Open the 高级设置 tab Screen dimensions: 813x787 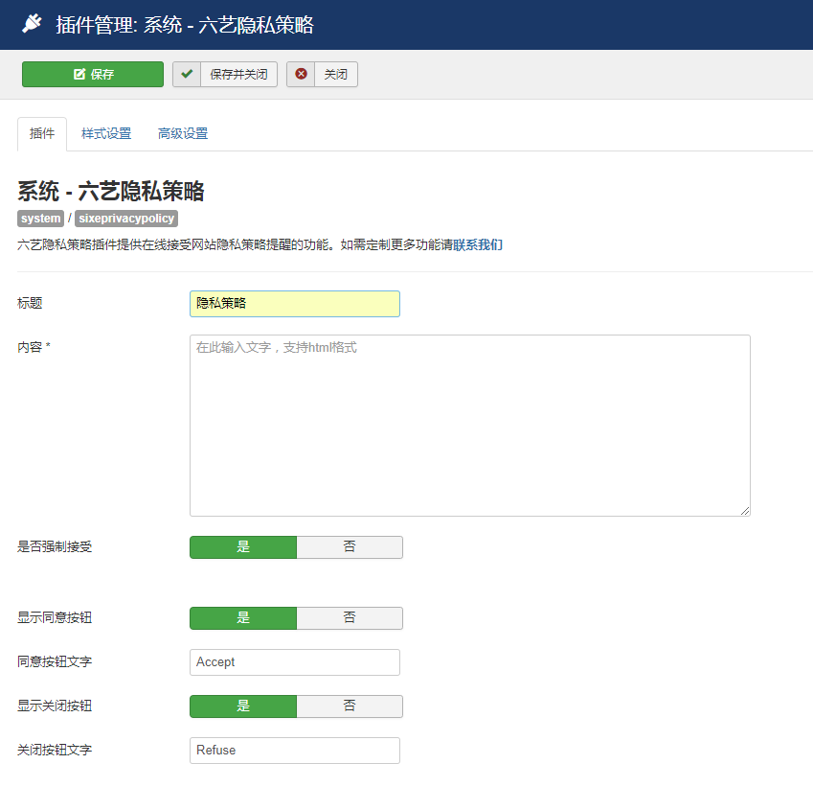pos(183,134)
